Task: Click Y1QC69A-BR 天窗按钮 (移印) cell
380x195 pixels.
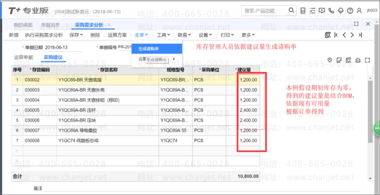Action: coord(108,100)
